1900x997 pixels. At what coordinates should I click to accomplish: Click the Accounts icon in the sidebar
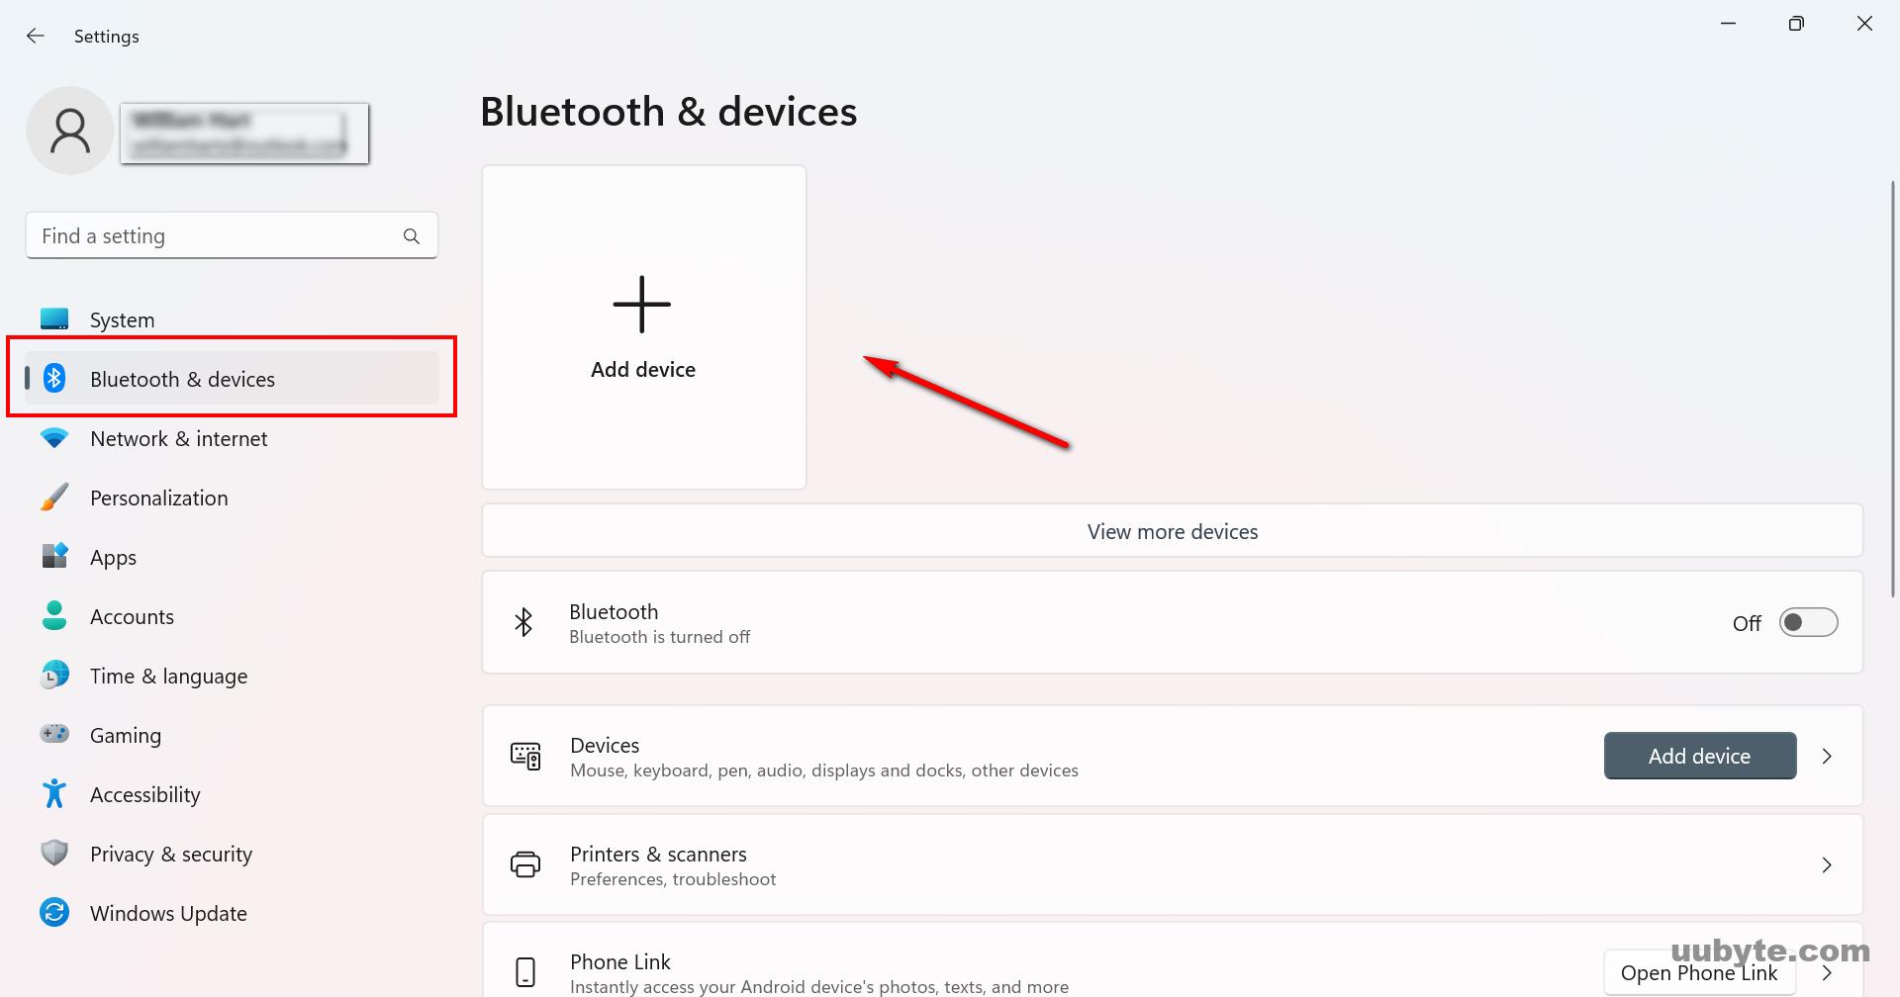pyautogui.click(x=54, y=615)
